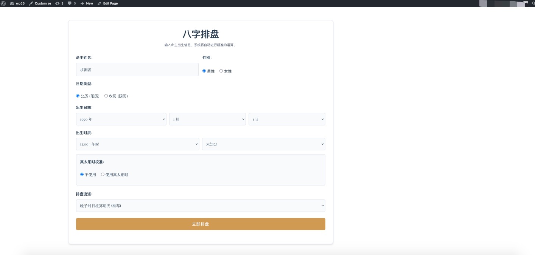Click the search magnifier in admin bar
Screen dimensions: 535x255
pos(533,3)
